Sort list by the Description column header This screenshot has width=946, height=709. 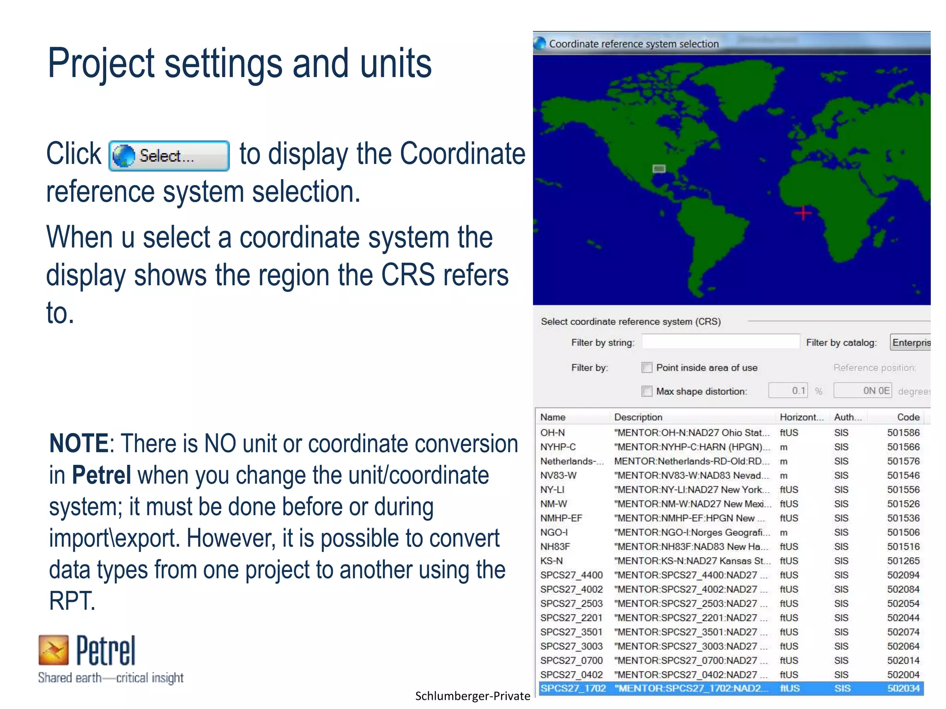point(638,417)
